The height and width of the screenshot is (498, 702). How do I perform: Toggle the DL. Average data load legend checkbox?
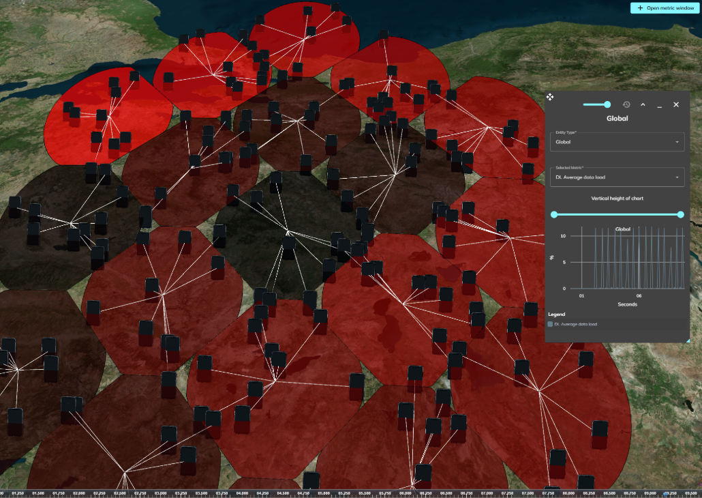click(551, 324)
